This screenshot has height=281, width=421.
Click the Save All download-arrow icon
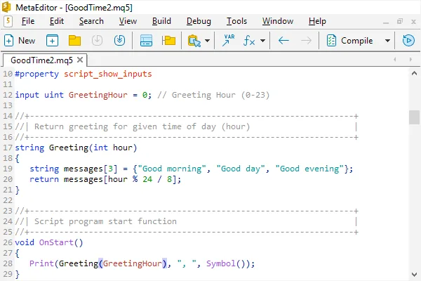pyautogui.click(x=119, y=41)
